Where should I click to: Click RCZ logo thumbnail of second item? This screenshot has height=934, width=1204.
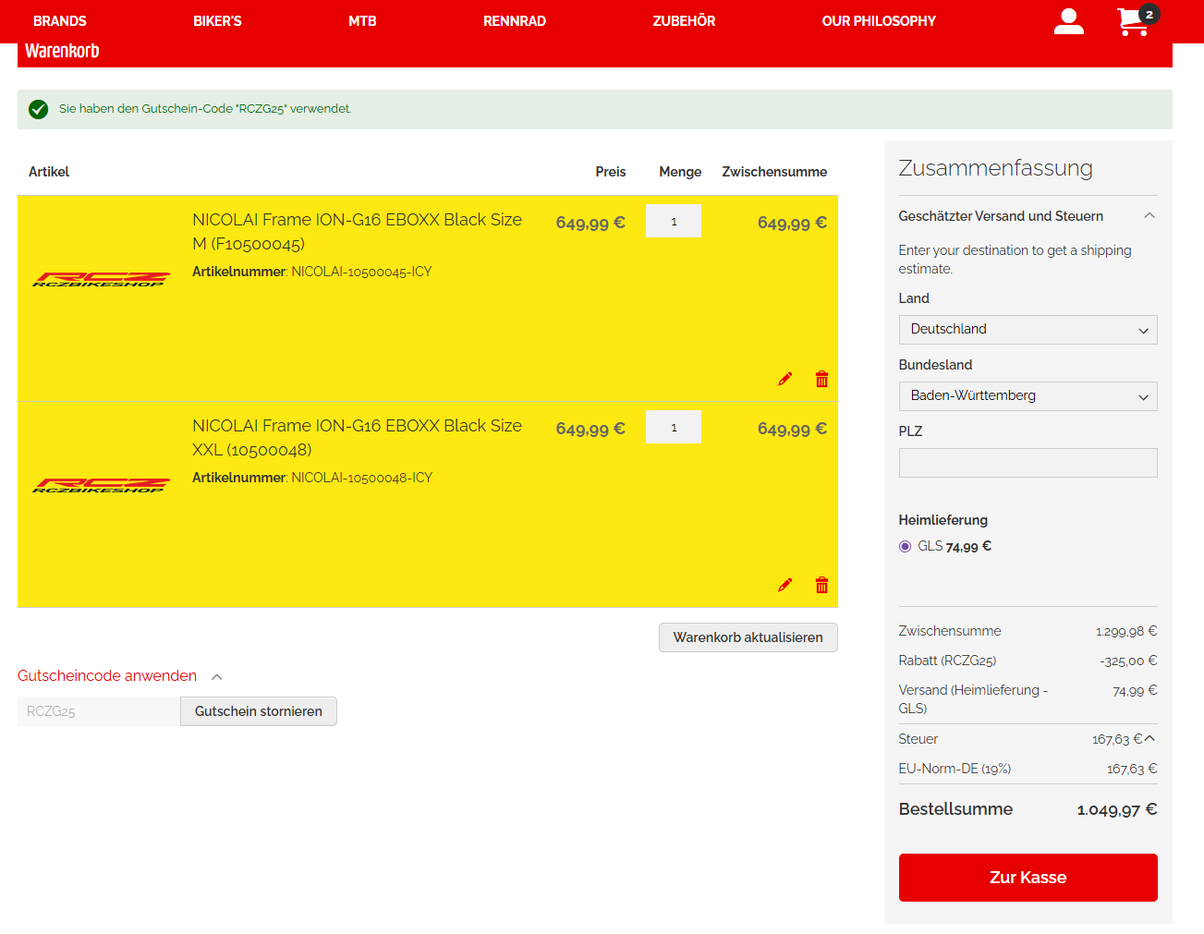click(x=102, y=485)
